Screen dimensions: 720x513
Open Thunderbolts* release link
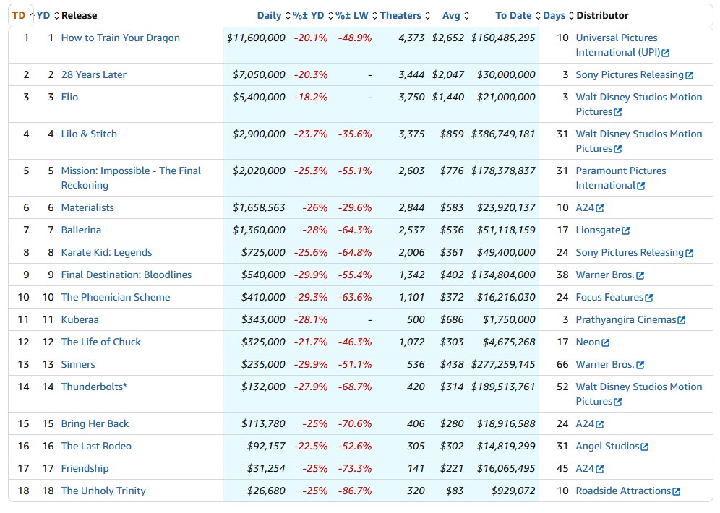94,387
